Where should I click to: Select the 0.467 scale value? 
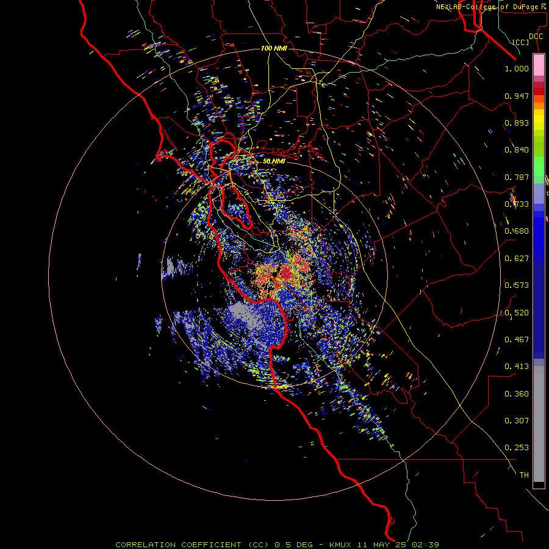click(x=517, y=340)
